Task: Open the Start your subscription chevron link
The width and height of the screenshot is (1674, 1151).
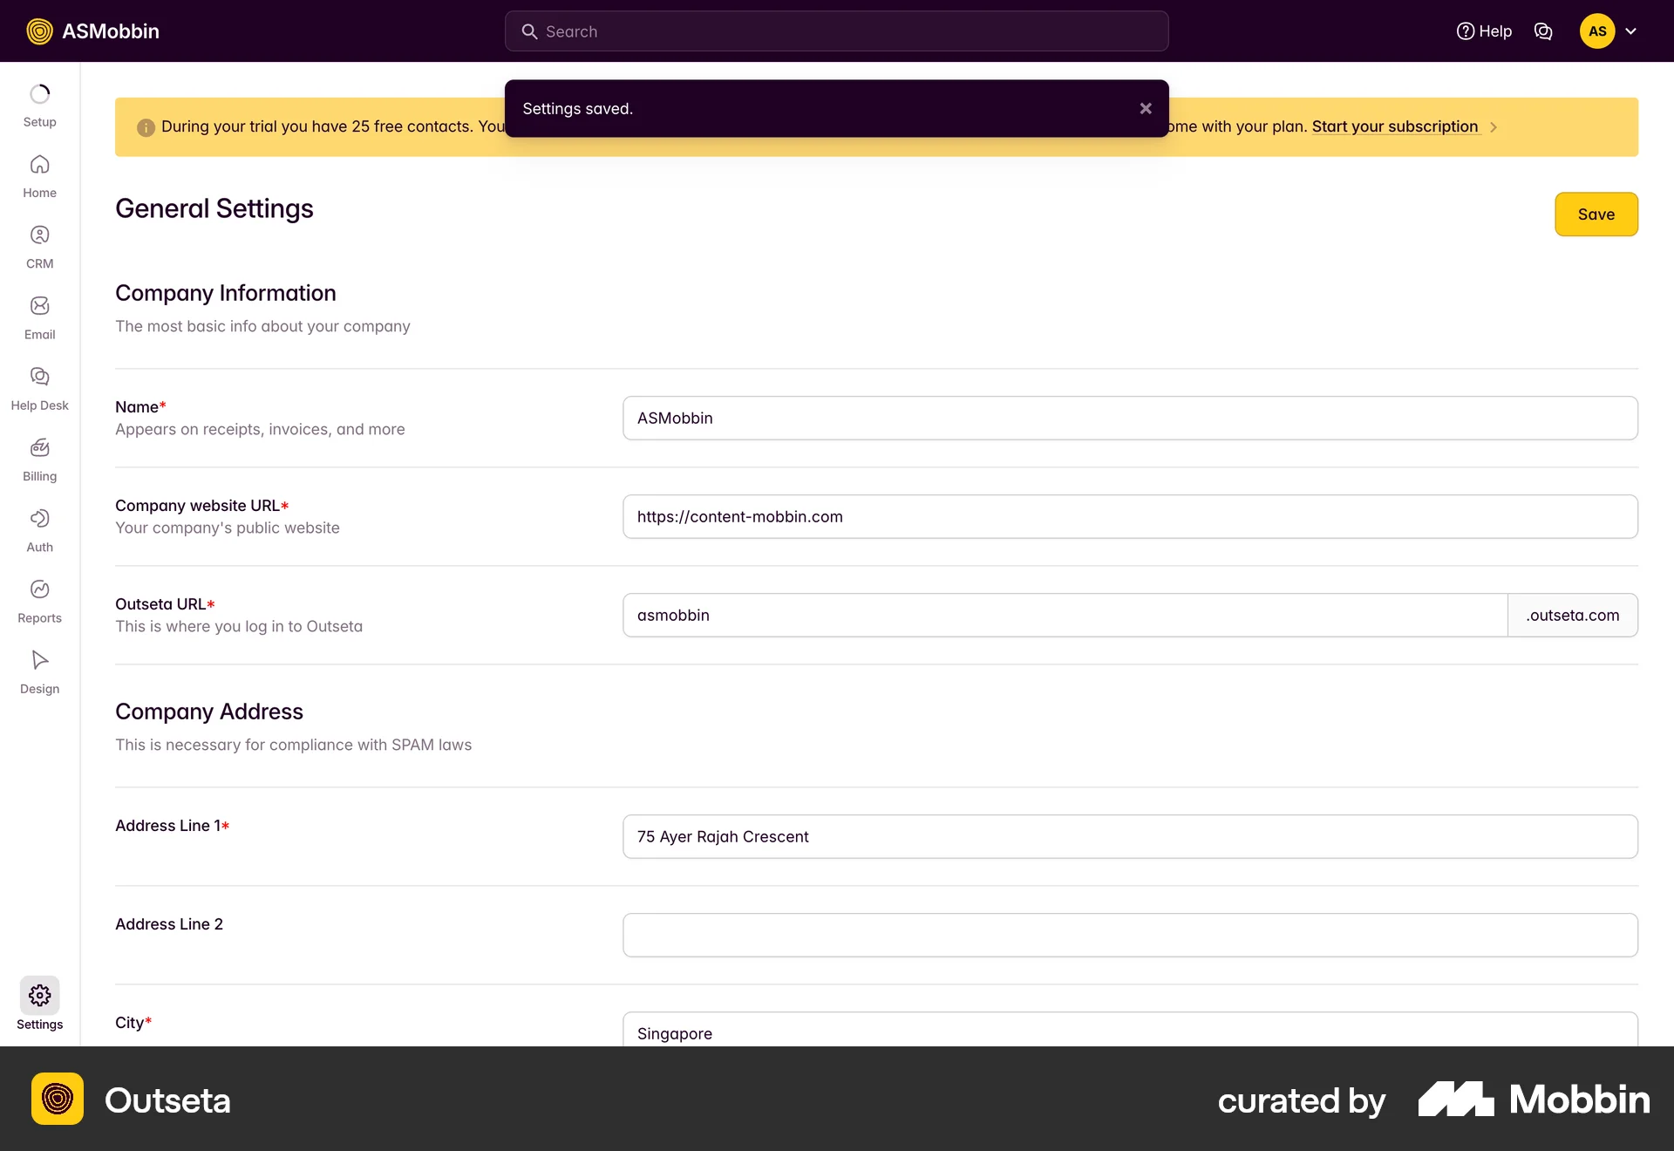Action: coord(1493,126)
